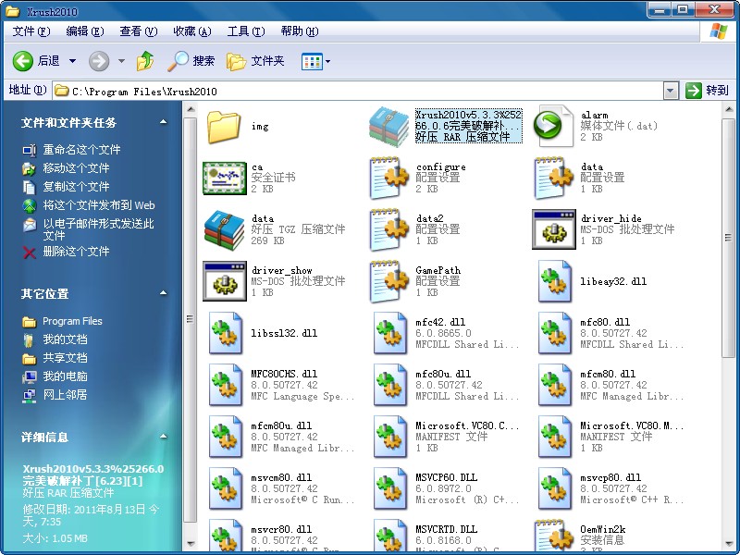The image size is (740, 555).
Task: Select the mfcm80.dll file icon
Action: point(555,385)
